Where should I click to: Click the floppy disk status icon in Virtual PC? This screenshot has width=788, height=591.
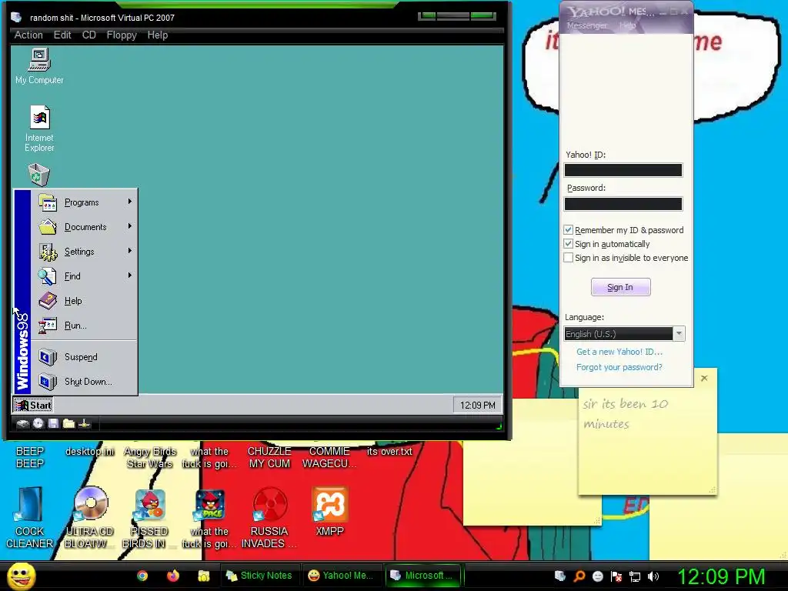(x=53, y=424)
